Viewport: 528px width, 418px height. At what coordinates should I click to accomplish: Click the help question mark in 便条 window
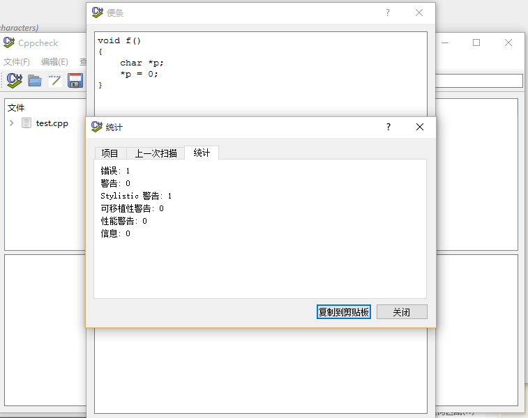[x=388, y=13]
